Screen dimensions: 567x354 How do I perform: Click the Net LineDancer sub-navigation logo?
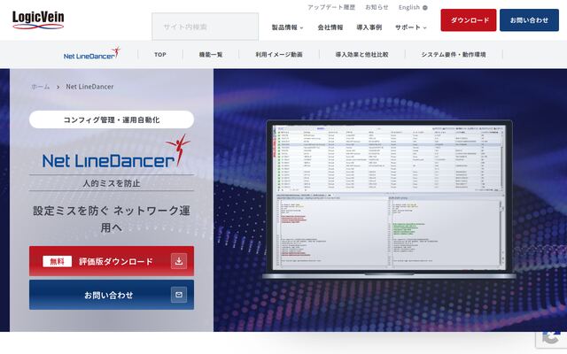(x=92, y=53)
